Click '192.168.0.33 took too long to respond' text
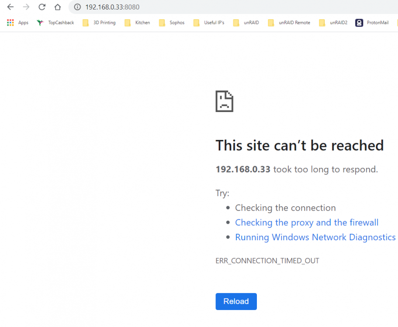398x327 pixels. (297, 169)
